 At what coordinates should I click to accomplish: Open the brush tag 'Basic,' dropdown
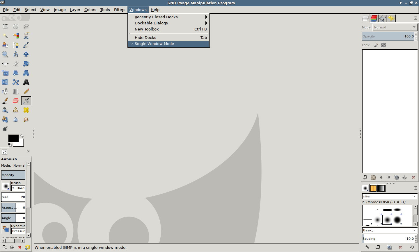point(390,230)
